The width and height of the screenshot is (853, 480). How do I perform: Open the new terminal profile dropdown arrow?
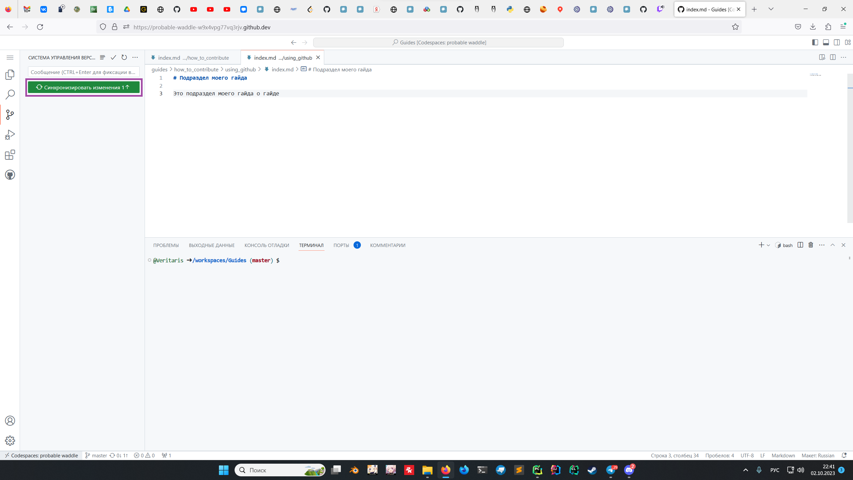tap(768, 245)
